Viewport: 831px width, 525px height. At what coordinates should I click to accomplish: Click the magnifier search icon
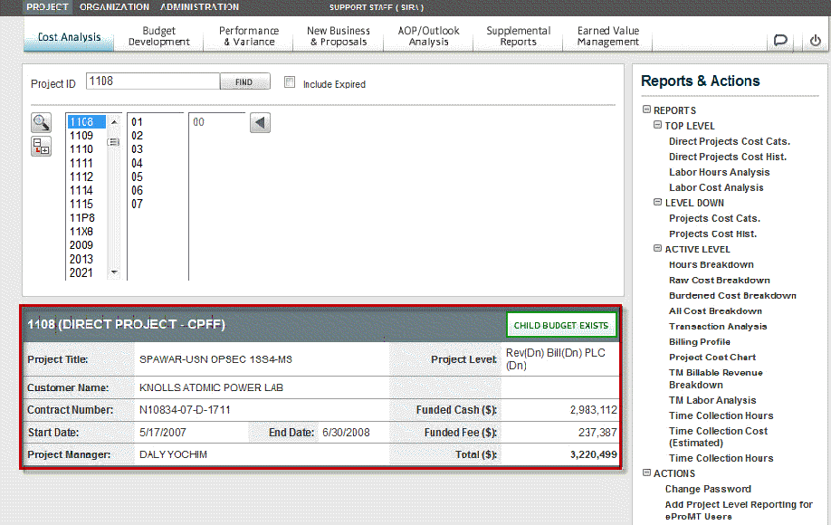[41, 123]
